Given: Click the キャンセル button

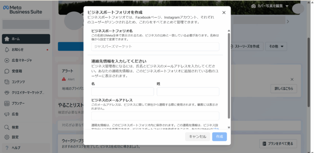Looking at the screenshot, I should point(197,137).
